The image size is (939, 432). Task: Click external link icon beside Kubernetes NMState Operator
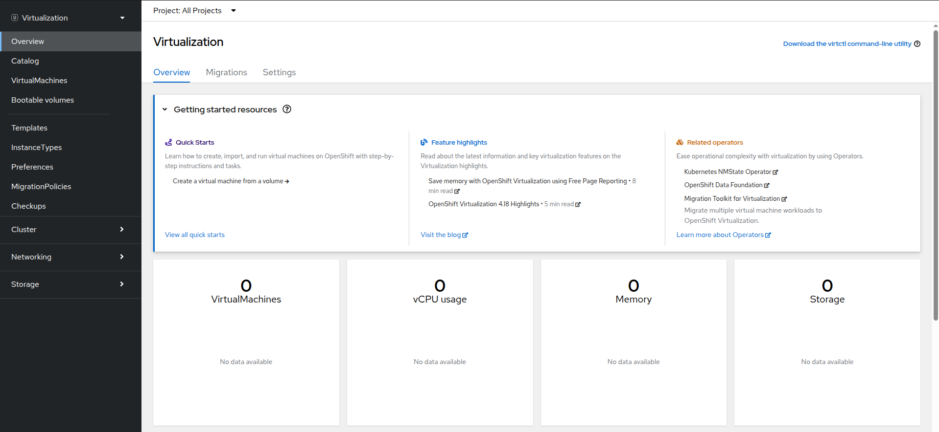pos(775,173)
